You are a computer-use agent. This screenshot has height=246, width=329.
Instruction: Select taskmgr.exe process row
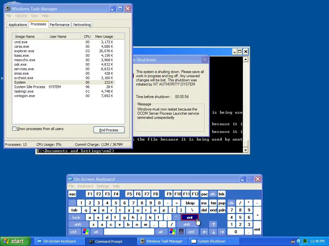click(64, 91)
